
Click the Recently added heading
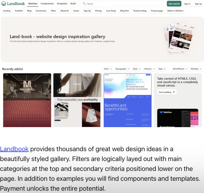click(12, 69)
